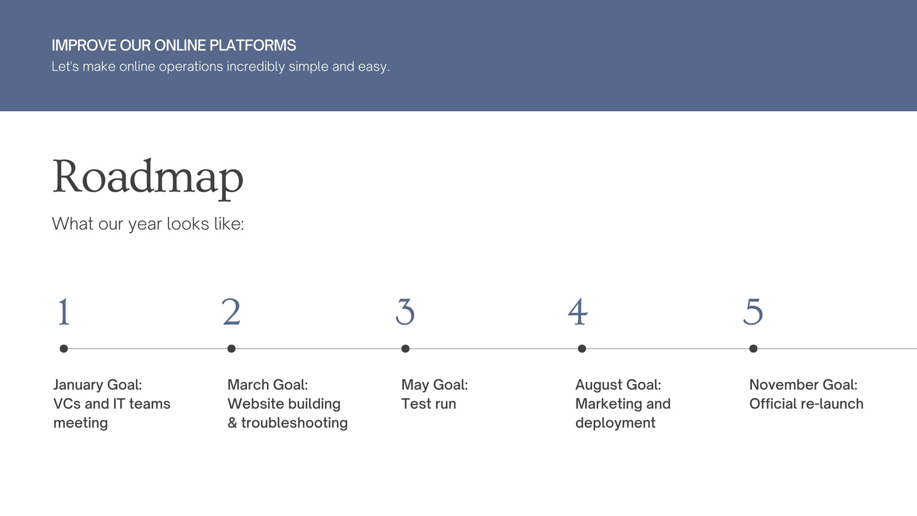Select the large numeral 1
The width and height of the screenshot is (917, 516).
(x=64, y=312)
